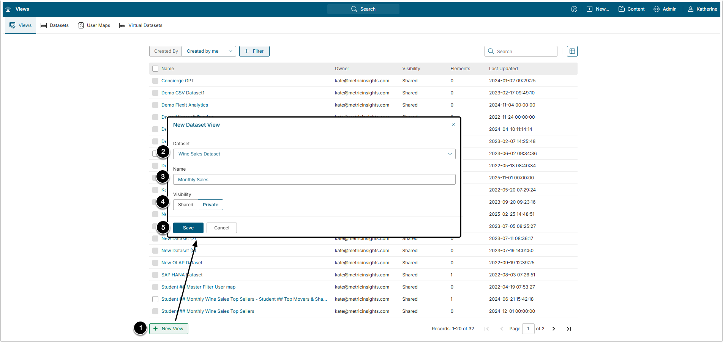Screen dimensions: 723x342
Task: Click the Save button in dialog
Action: [x=188, y=228]
